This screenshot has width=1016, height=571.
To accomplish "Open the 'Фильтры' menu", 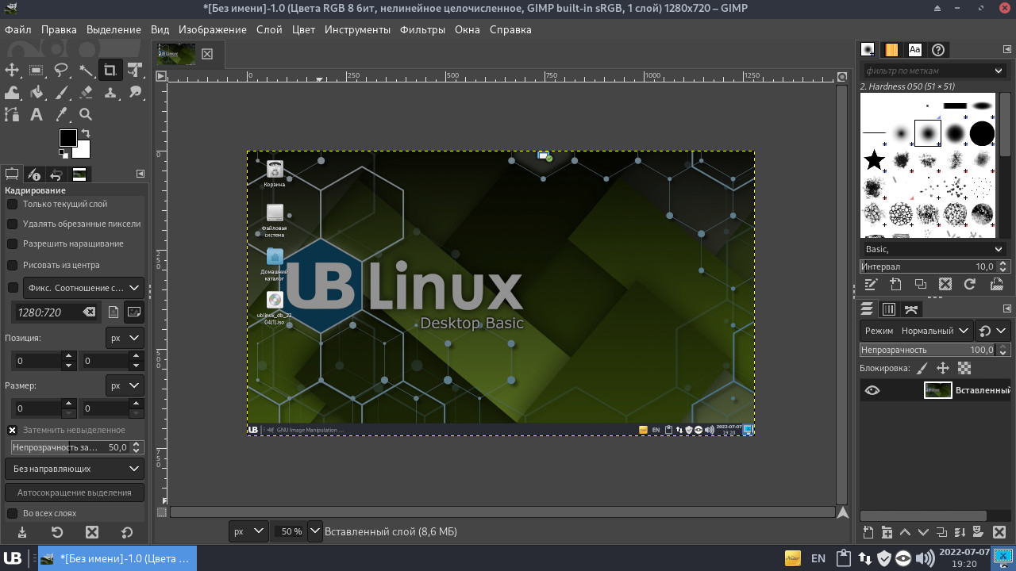I will point(422,29).
